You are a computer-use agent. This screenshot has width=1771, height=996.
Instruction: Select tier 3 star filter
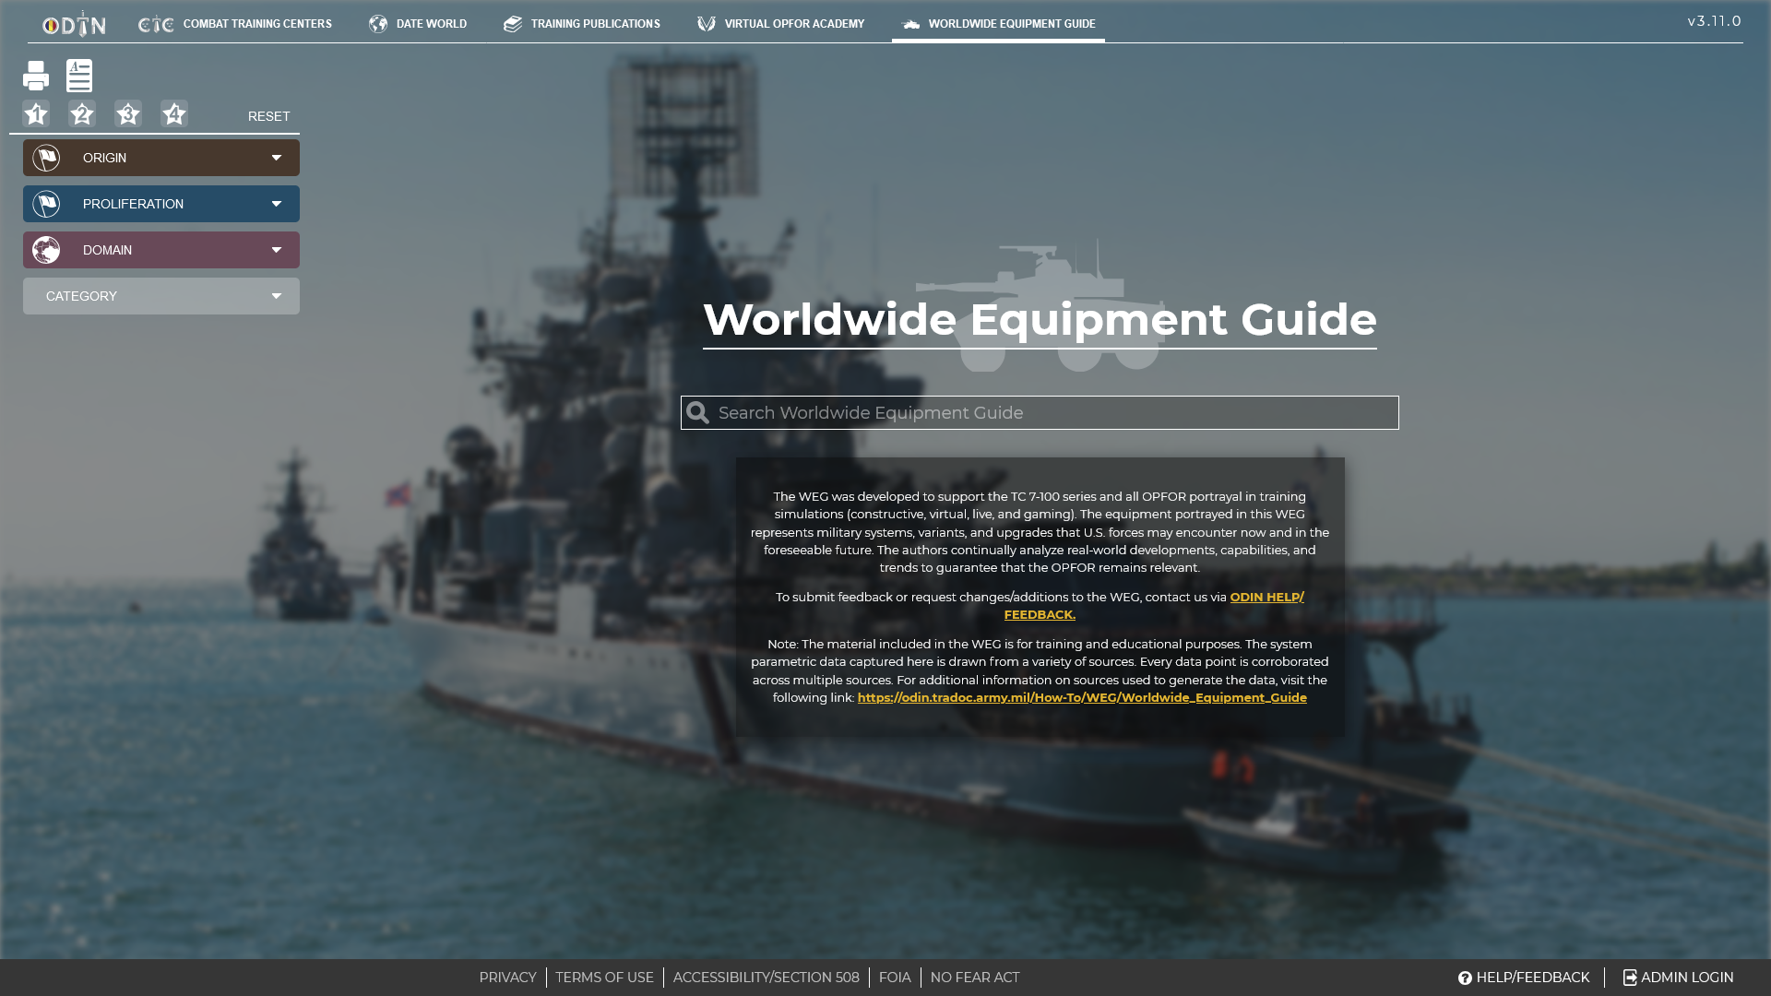pyautogui.click(x=128, y=113)
